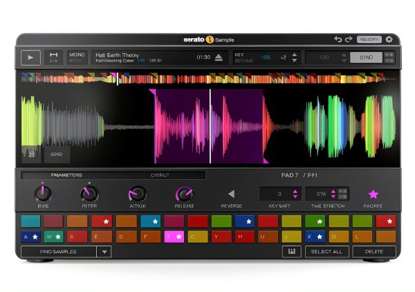Toggle the SYNC button
The width and height of the screenshot is (415, 292).
point(366,57)
